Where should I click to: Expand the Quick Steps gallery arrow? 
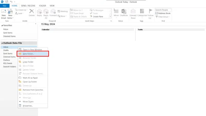110,17
